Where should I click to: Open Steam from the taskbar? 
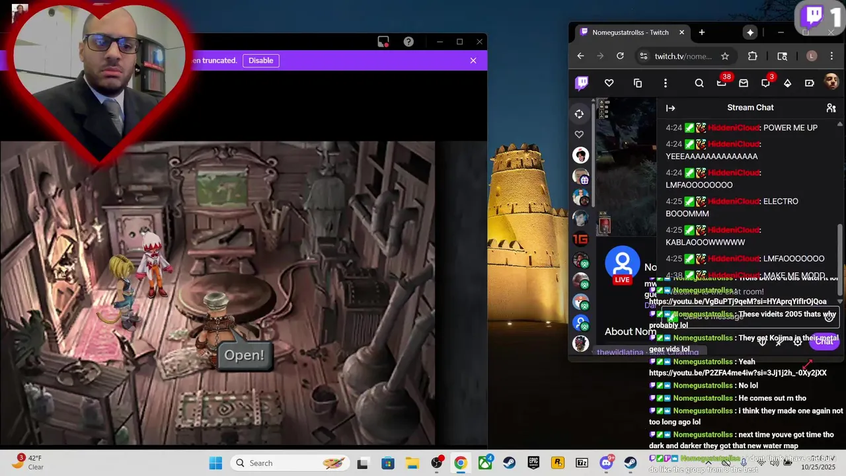point(510,463)
